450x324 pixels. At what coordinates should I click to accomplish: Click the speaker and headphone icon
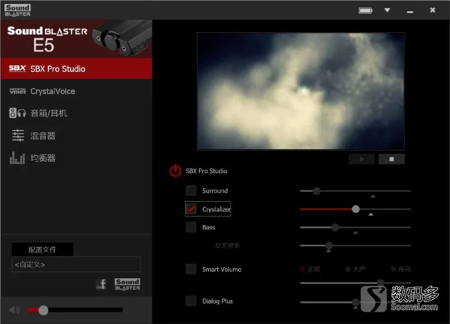click(17, 113)
